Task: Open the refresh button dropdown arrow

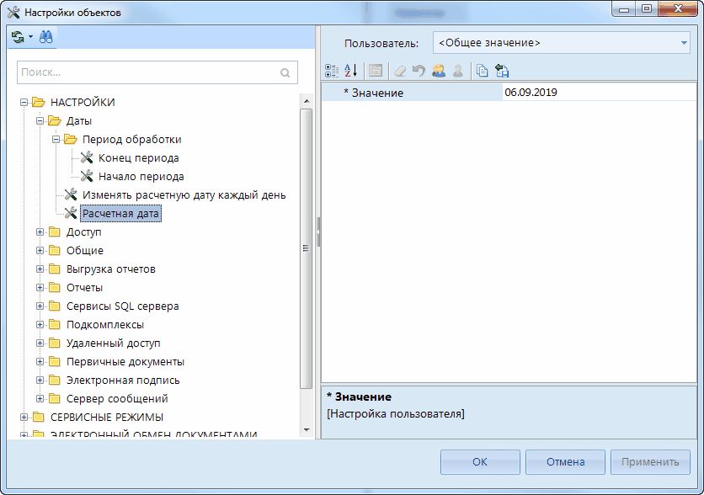Action: point(30,37)
